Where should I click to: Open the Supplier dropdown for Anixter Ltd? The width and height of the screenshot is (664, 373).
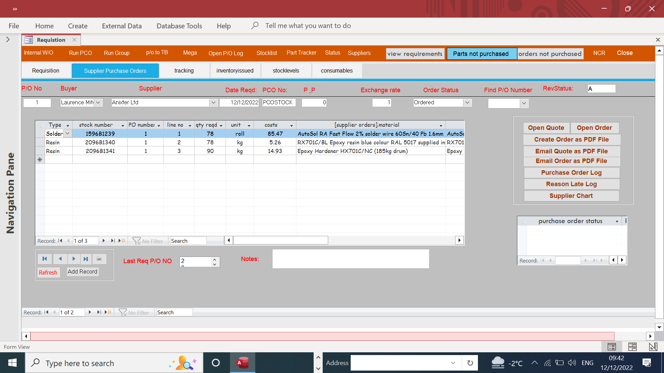[213, 103]
